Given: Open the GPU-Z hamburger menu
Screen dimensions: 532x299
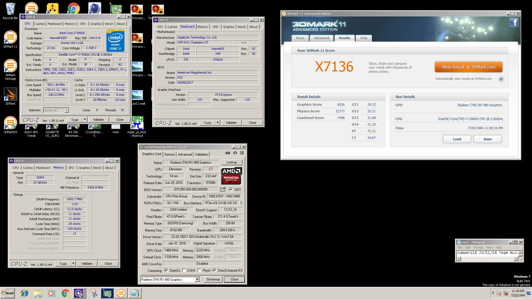Looking at the screenshot, I should tap(242, 153).
